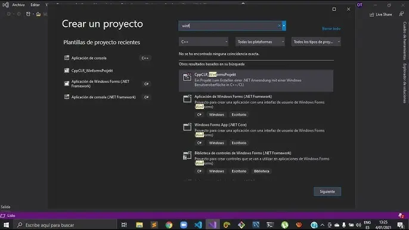Image resolution: width=409 pixels, height=230 pixels.
Task: Open Visual Studio Code from the taskbar
Action: (x=198, y=225)
